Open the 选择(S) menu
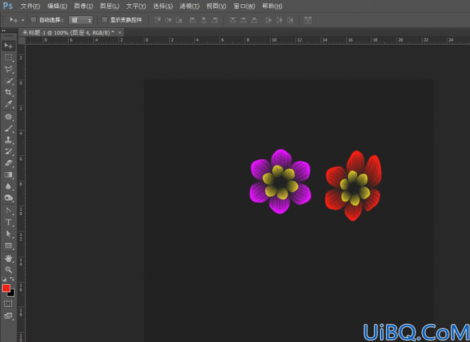The width and height of the screenshot is (470, 342). pyautogui.click(x=163, y=6)
